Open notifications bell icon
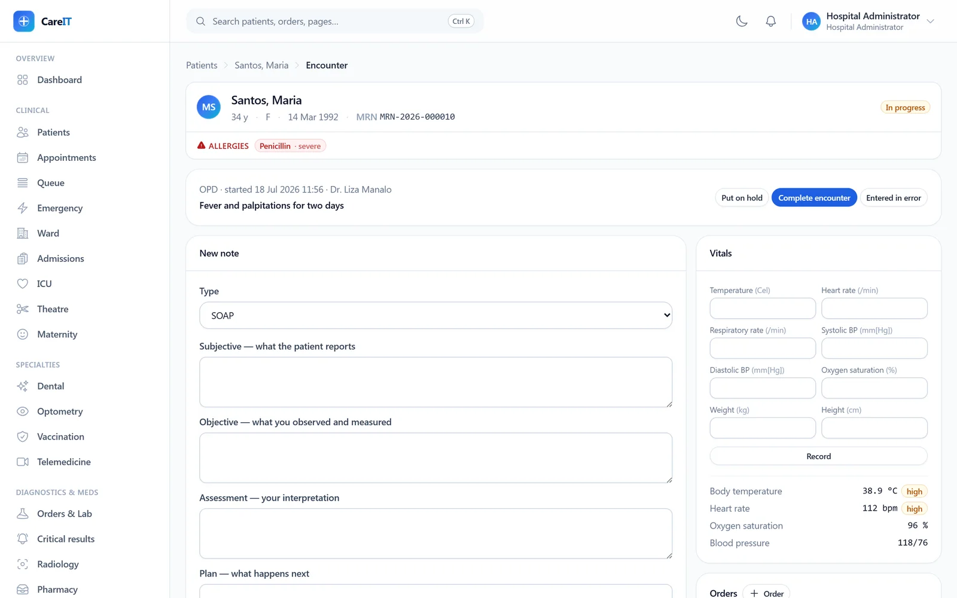Screen dimensions: 957x598 (771, 21)
